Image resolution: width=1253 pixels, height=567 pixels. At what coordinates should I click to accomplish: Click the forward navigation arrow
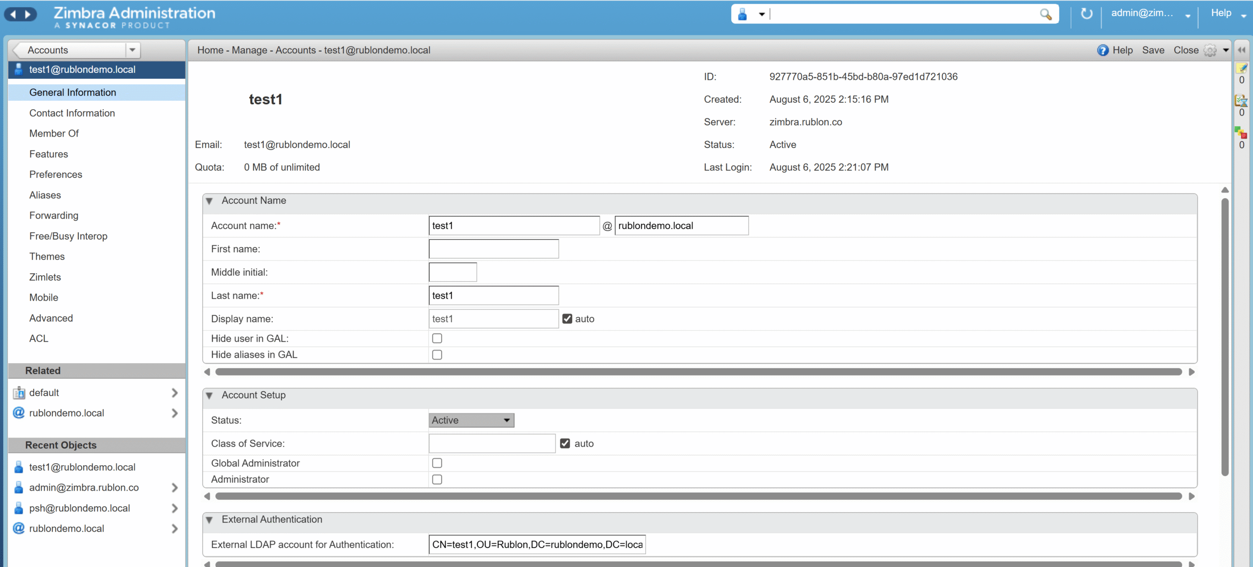[x=28, y=14]
